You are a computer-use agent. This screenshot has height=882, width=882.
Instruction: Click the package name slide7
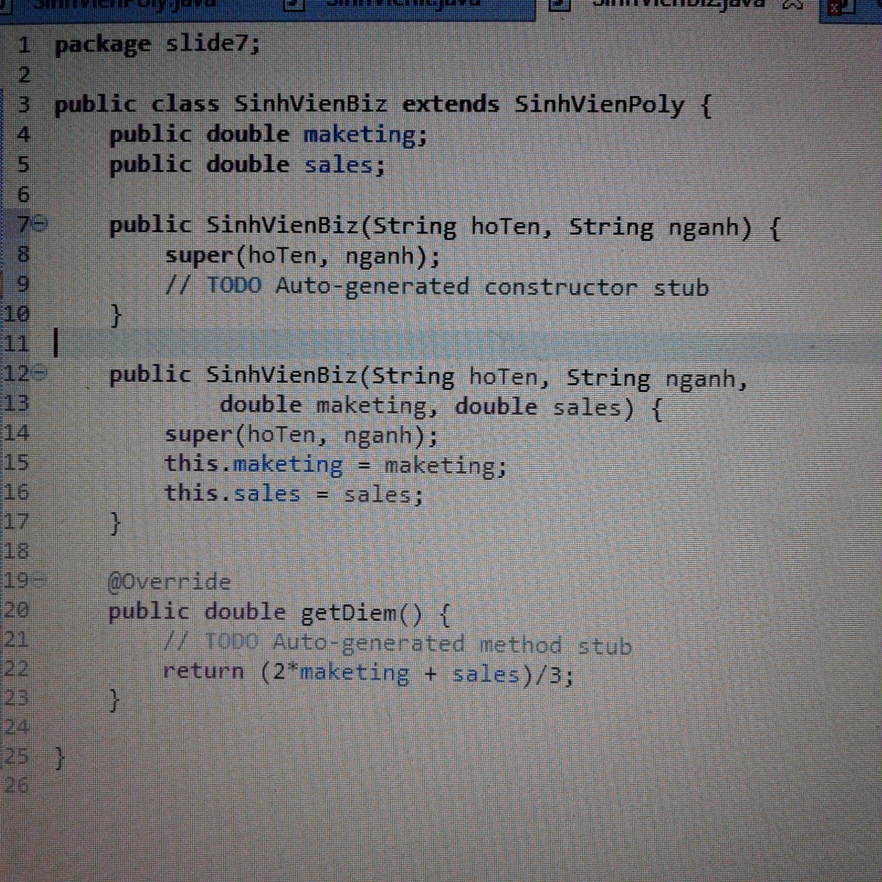207,44
